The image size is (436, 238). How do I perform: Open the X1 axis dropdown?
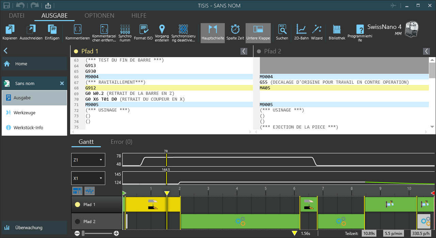pos(88,178)
